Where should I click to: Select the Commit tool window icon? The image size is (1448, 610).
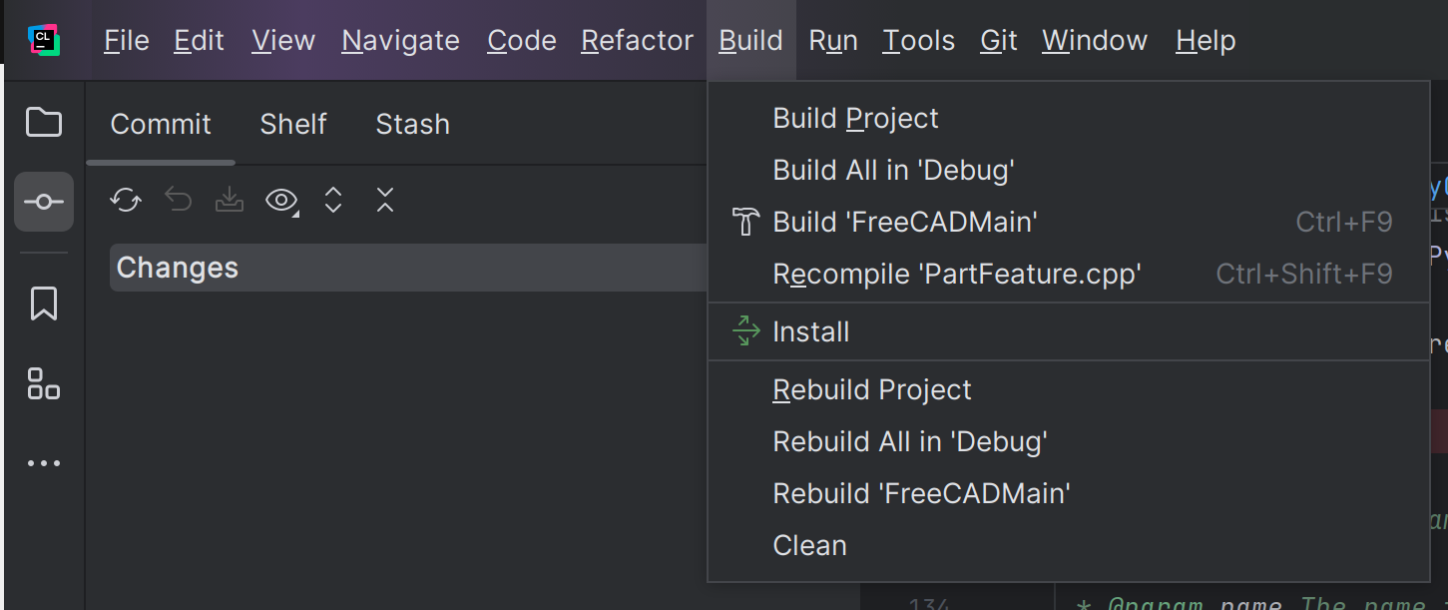pos(44,202)
